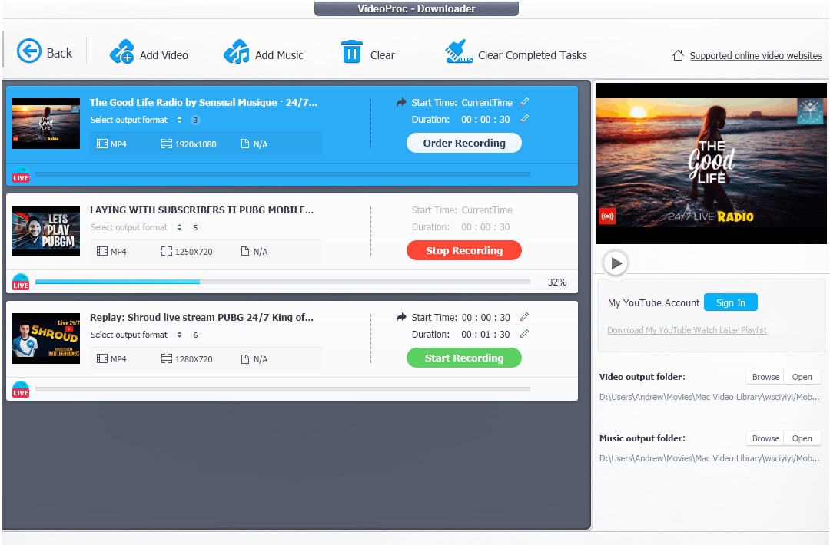The height and width of the screenshot is (545, 830).
Task: Play the Good Life Radio preview video
Action: click(616, 263)
